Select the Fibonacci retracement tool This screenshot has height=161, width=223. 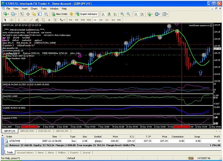point(43,20)
